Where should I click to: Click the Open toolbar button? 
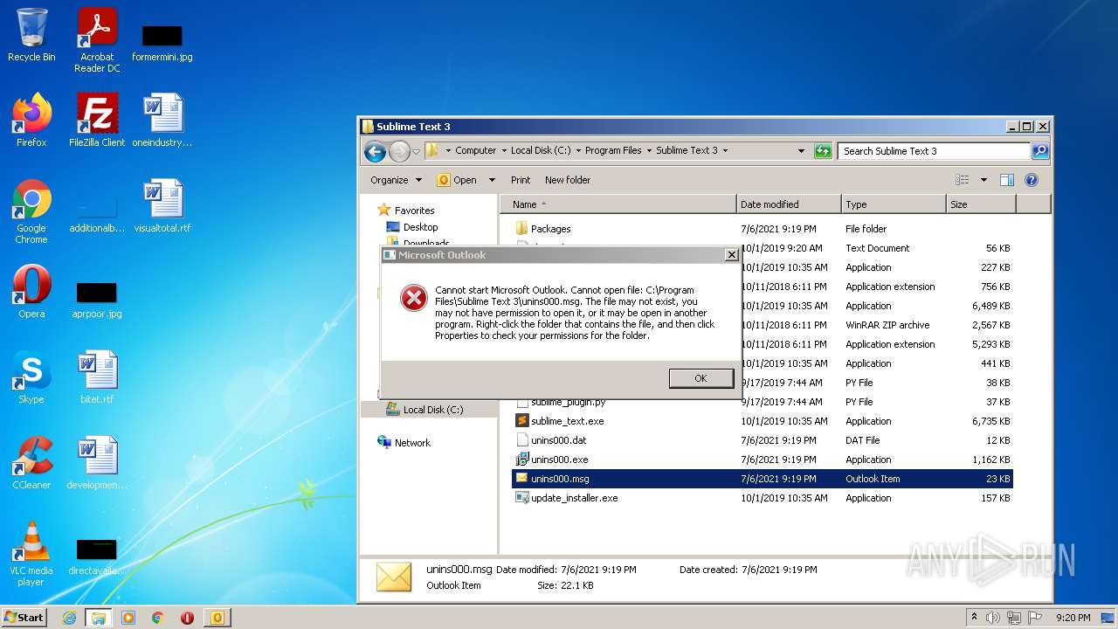tap(458, 180)
